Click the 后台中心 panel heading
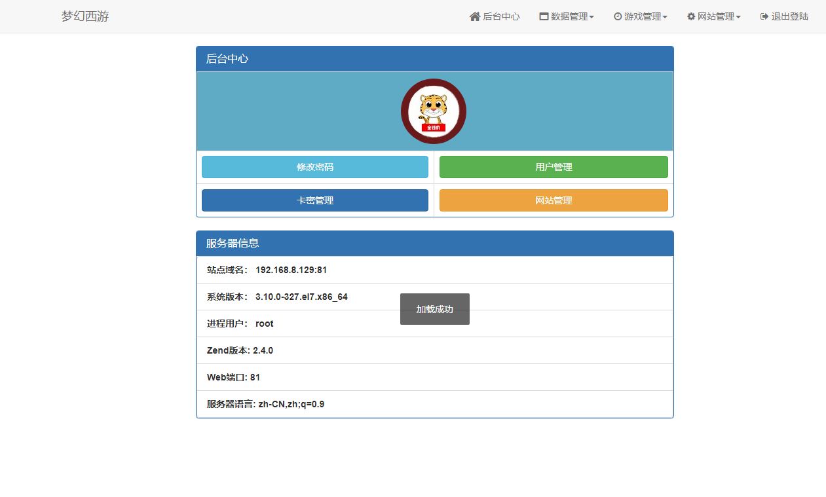Screen dimensions: 826x497 coord(435,58)
